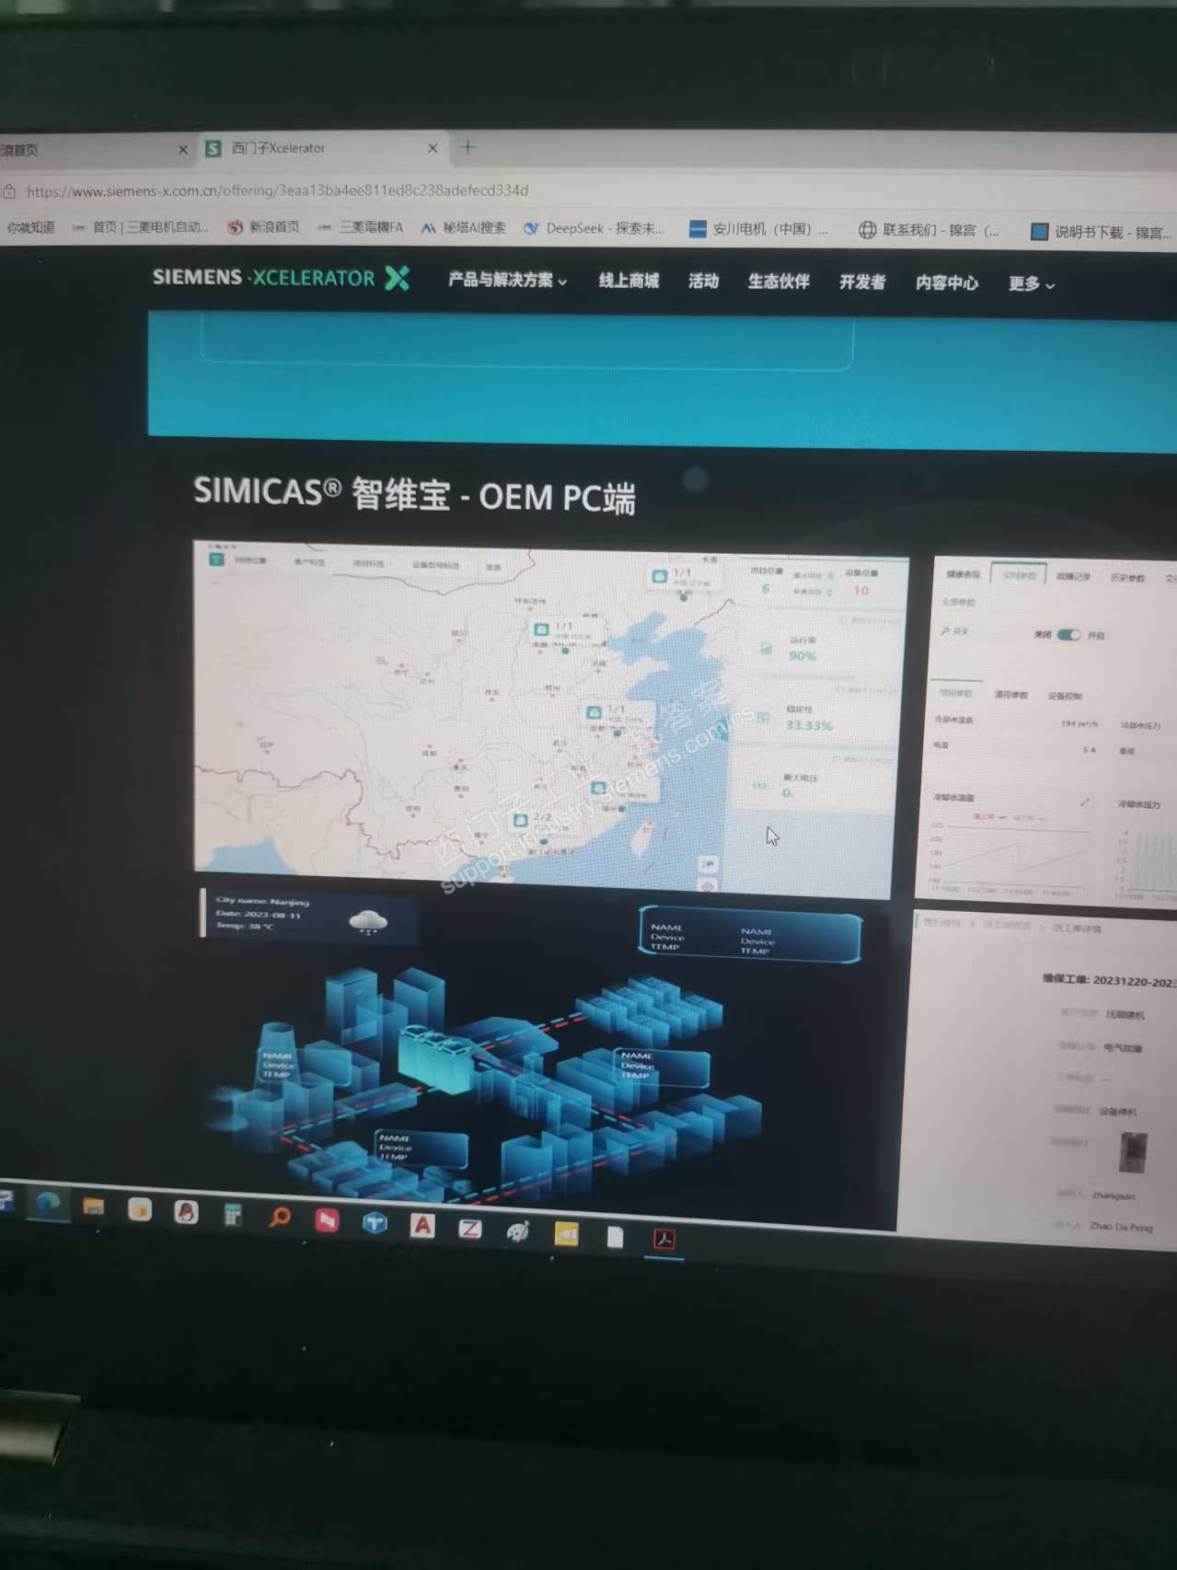The height and width of the screenshot is (1570, 1177).
Task: Open the 生态伙伴 navigation item
Action: (779, 282)
